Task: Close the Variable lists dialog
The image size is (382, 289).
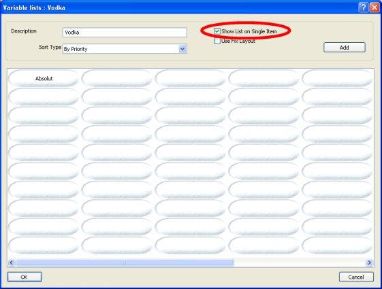Action: [x=375, y=7]
